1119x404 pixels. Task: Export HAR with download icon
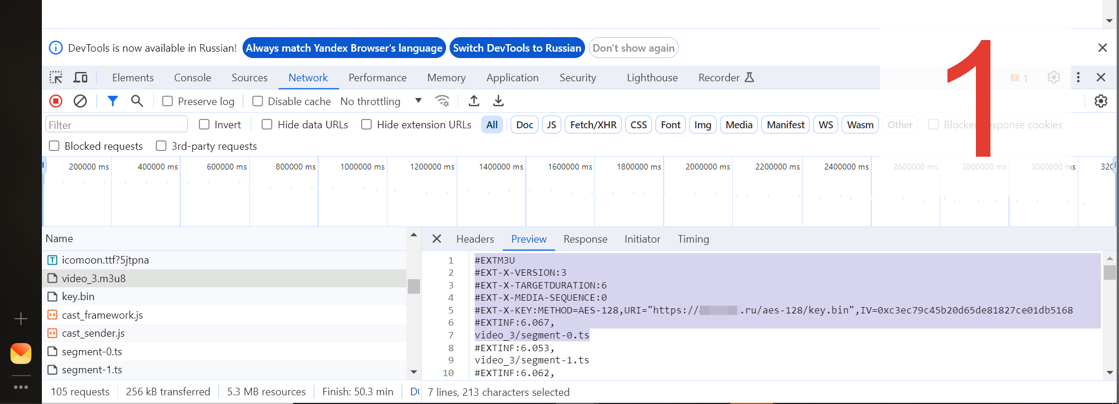[498, 101]
